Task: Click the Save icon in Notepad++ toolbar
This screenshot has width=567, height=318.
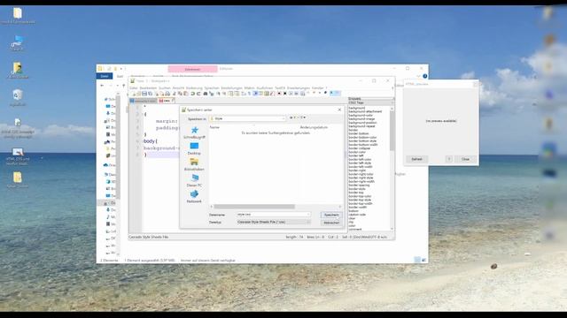Action: (x=144, y=94)
